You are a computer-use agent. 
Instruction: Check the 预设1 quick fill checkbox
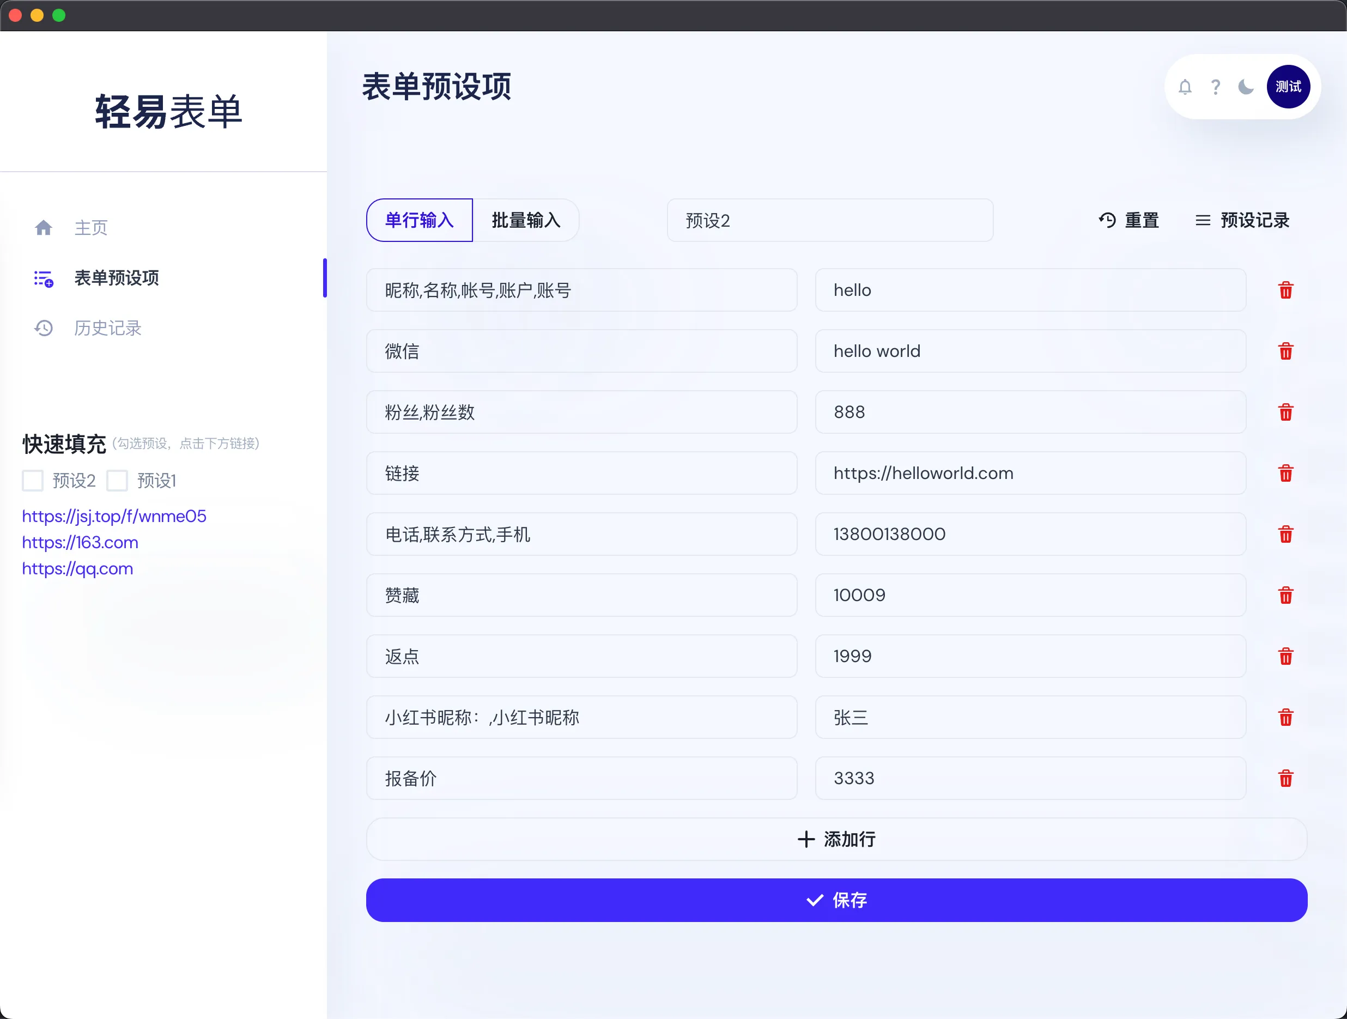(x=118, y=481)
